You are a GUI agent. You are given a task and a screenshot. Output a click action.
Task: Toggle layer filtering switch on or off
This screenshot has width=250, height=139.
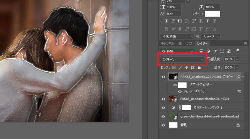tap(238, 51)
